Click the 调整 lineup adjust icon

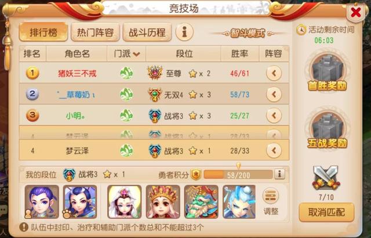point(271,201)
